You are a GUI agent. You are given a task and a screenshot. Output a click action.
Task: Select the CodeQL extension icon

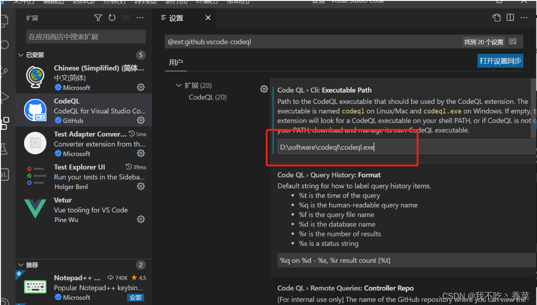point(35,110)
